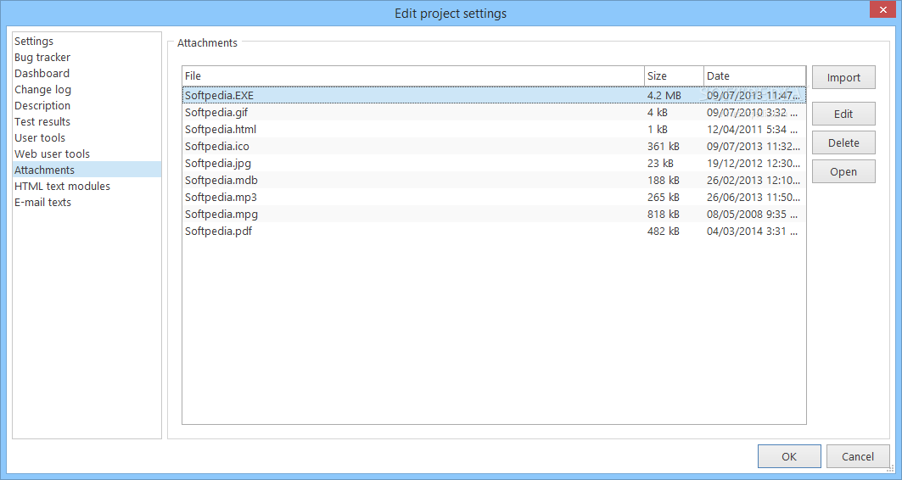Click the Edit attachment button

pos(843,114)
